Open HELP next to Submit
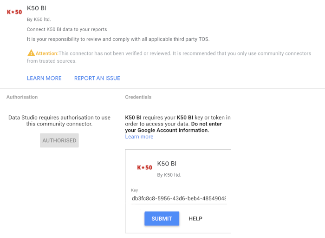Screen dimensions: 325x238 tap(195, 218)
